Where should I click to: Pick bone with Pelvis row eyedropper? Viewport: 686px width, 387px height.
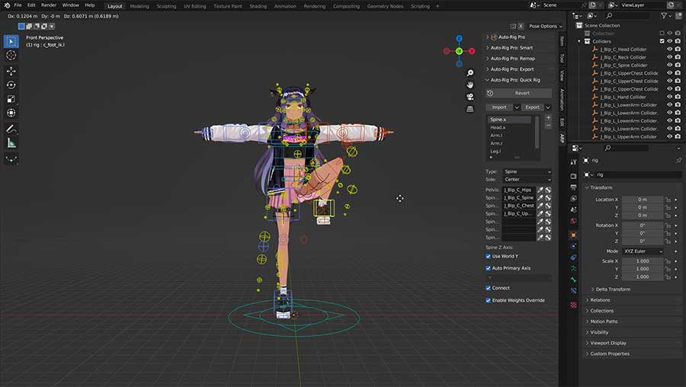point(540,190)
